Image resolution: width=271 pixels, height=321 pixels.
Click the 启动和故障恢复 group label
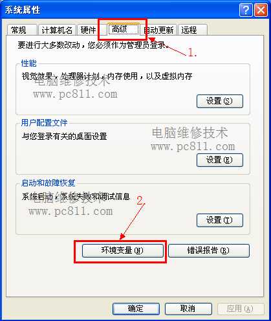(x=48, y=183)
